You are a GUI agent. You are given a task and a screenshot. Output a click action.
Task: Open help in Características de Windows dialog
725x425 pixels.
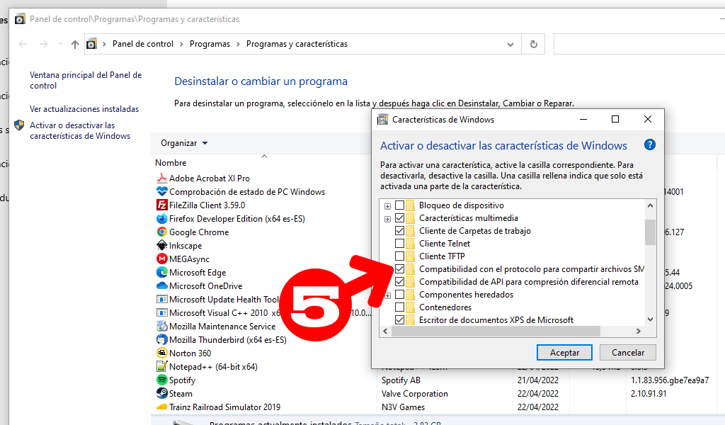click(650, 144)
